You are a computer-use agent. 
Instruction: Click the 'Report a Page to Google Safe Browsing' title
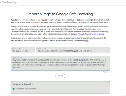[60, 14]
